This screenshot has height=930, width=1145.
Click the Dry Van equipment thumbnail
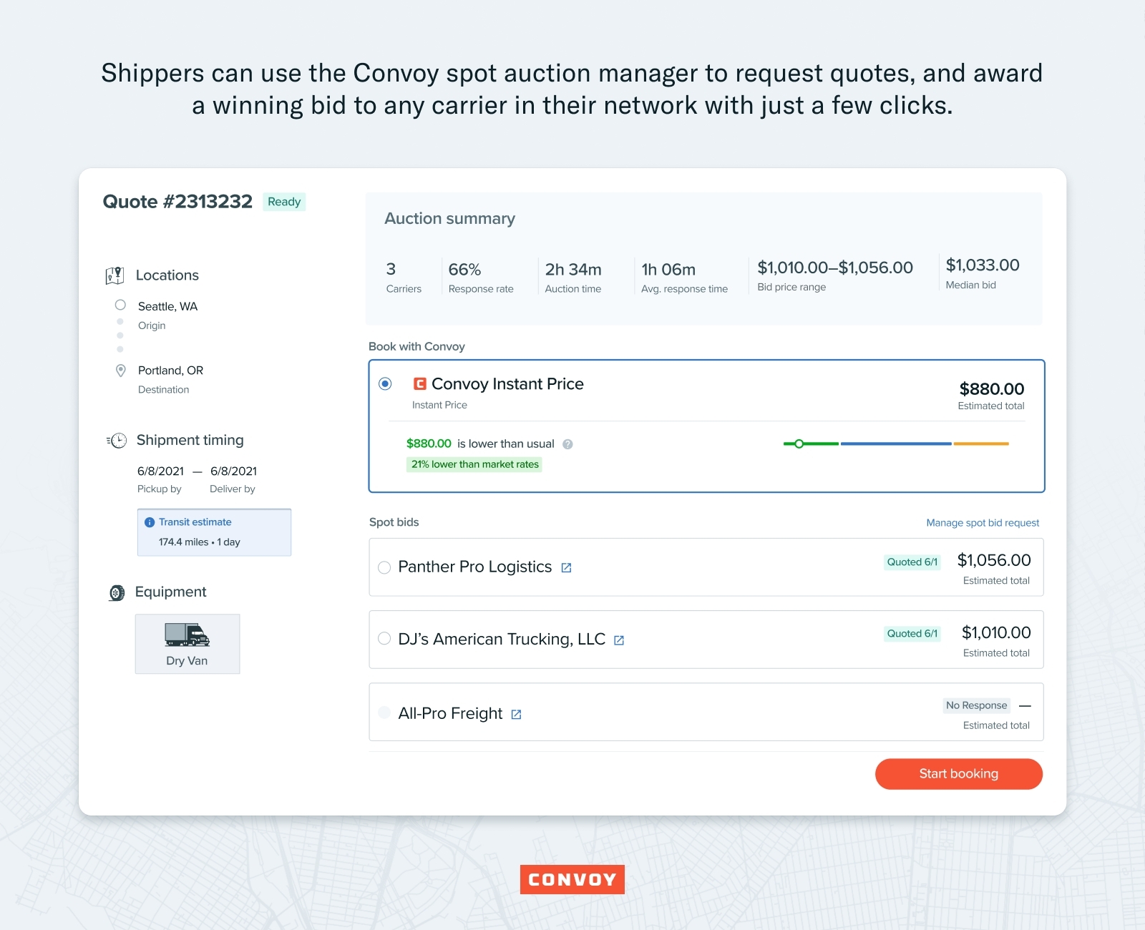[x=187, y=643]
